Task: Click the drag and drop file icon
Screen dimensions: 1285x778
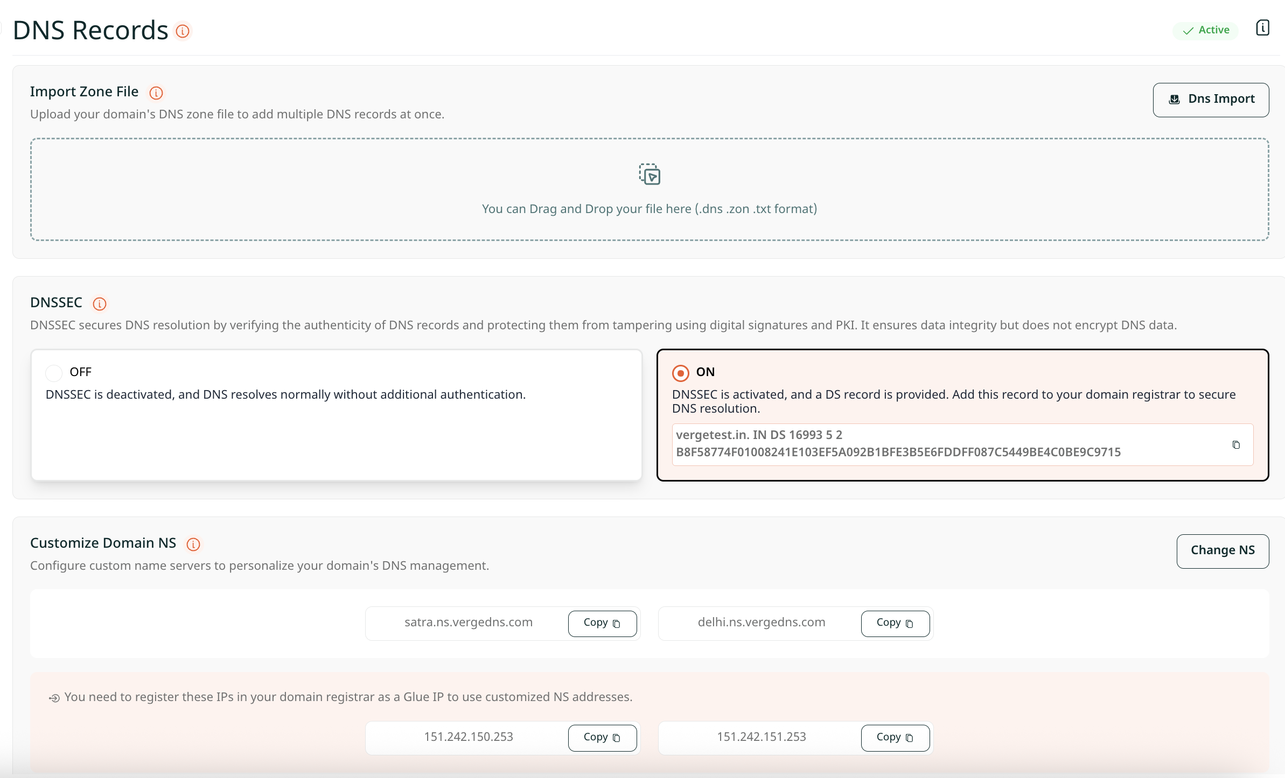Action: point(650,174)
